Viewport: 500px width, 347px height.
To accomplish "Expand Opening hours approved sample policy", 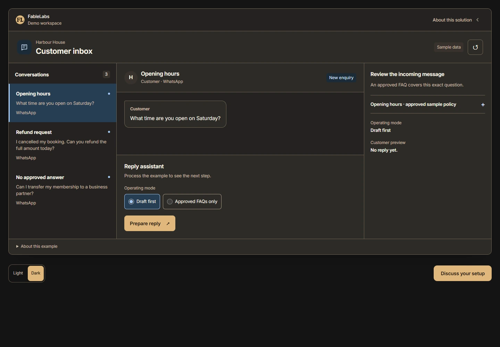I will tap(427, 104).
